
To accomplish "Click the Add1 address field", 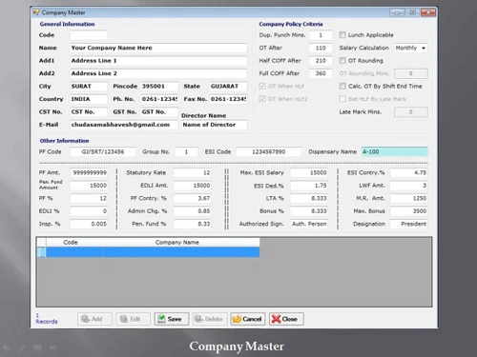I will click(158, 61).
